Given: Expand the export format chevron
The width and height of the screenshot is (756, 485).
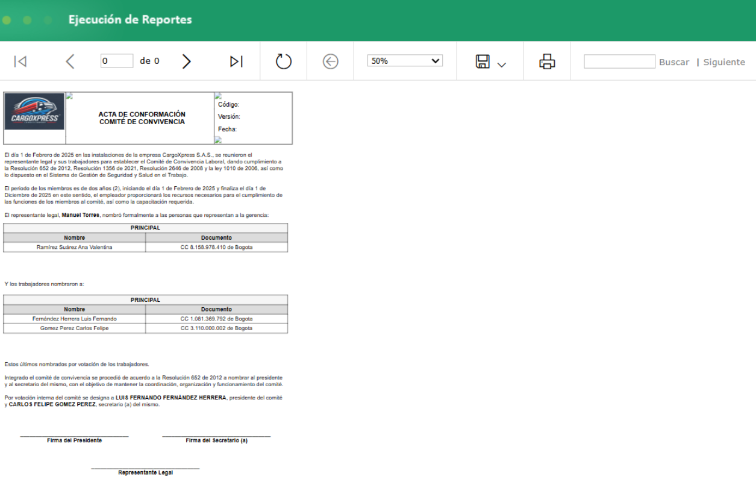Looking at the screenshot, I should 502,65.
